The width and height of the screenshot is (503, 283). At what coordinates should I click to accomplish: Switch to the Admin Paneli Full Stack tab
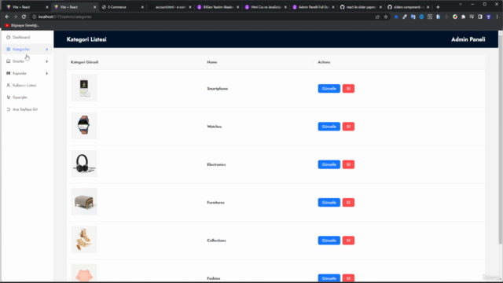click(313, 7)
